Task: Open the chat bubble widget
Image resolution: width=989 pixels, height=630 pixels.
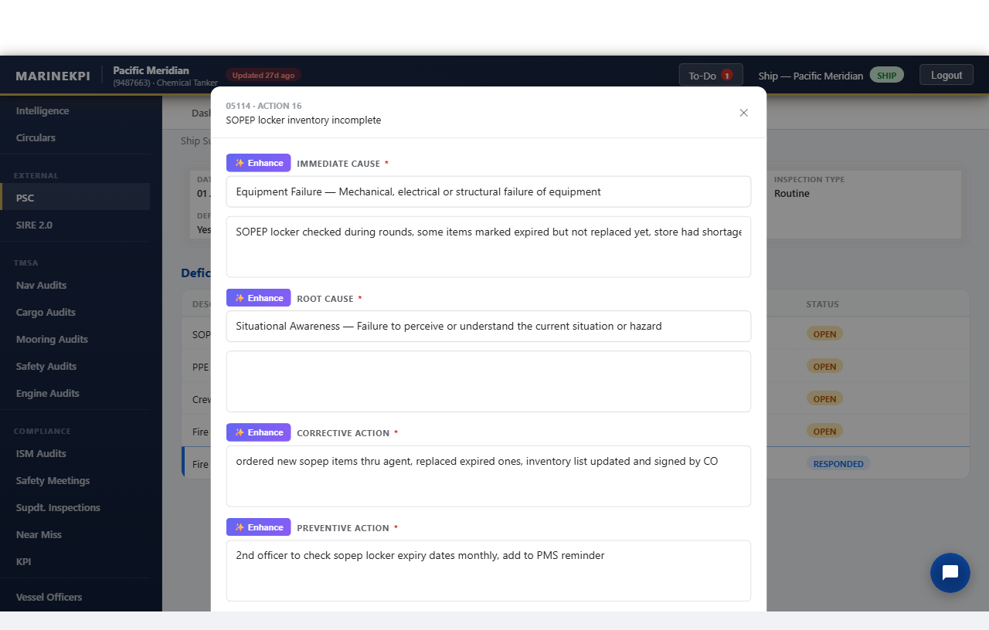Action: [x=950, y=573]
